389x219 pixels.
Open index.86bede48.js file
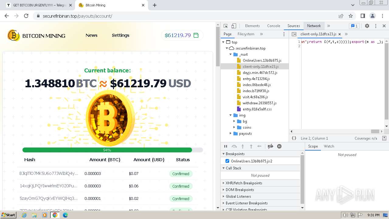pos(257,85)
